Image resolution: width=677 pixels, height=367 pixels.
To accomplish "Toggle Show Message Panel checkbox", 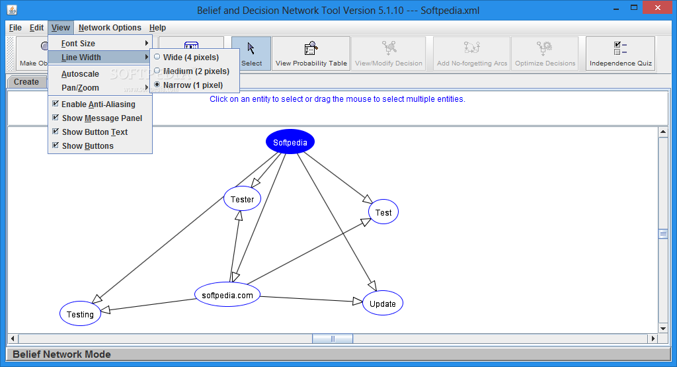I will (x=56, y=118).
